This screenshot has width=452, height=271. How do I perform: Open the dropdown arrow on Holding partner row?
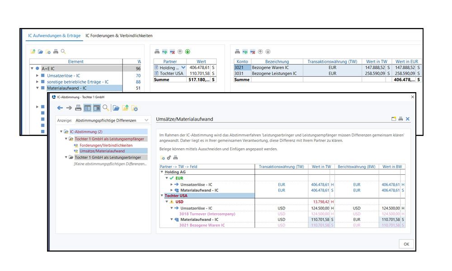(184, 67)
